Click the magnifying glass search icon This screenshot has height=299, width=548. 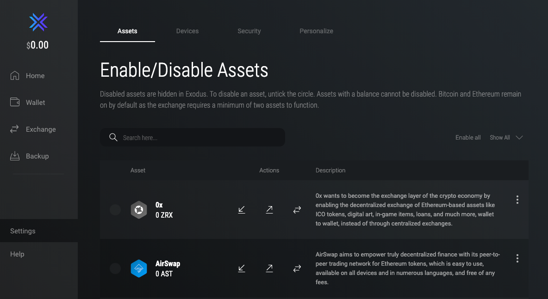[x=113, y=137]
